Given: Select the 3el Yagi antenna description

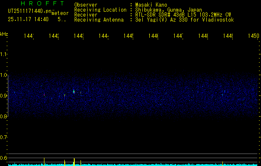Looking at the screenshot, I should pos(184,20).
